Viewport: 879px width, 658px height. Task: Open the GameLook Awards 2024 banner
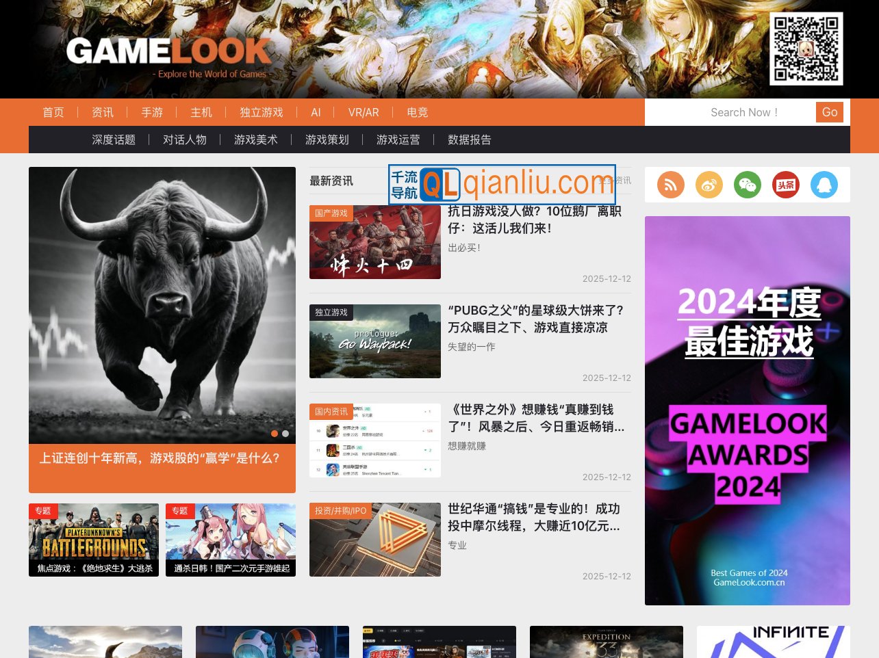coord(747,410)
